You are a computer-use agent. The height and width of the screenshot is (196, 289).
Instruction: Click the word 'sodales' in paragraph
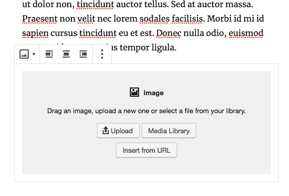pos(155,19)
